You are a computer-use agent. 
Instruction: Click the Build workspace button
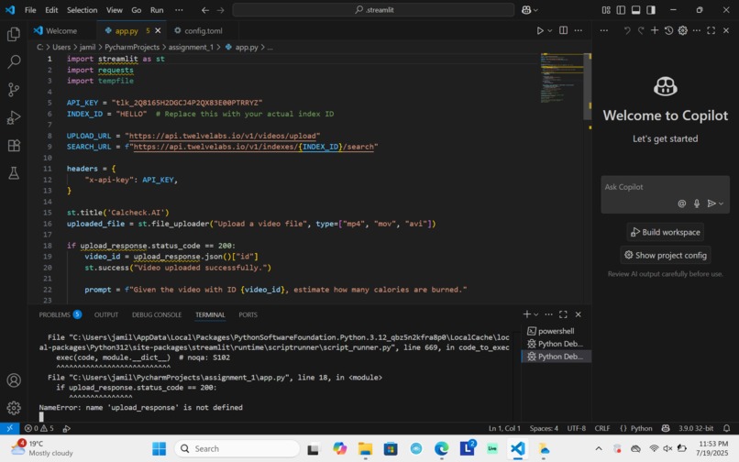pos(665,232)
